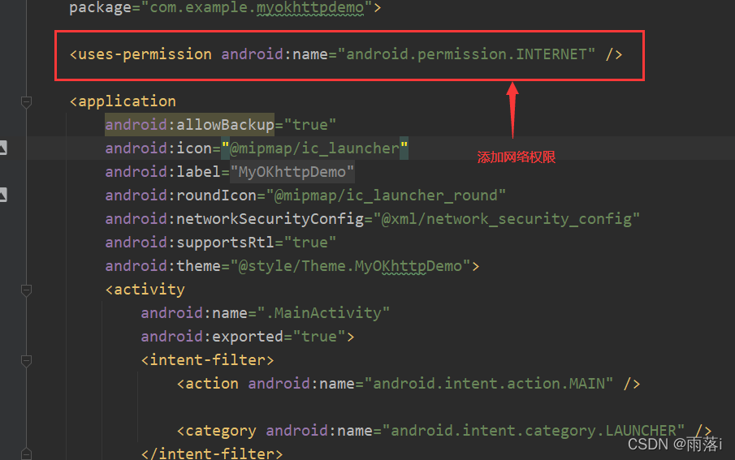
Task: Collapse the activity tag fold marker
Action: (x=26, y=290)
